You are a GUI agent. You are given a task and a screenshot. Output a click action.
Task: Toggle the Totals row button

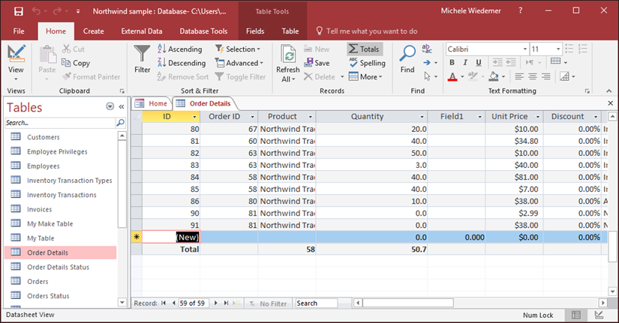point(365,49)
